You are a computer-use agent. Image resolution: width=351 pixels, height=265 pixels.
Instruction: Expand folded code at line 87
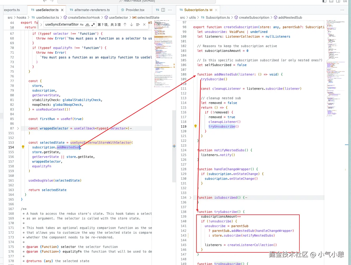[18, 128]
